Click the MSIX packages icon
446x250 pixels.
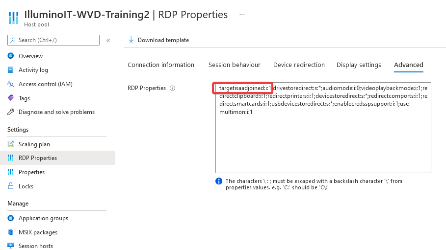[x=10, y=232]
